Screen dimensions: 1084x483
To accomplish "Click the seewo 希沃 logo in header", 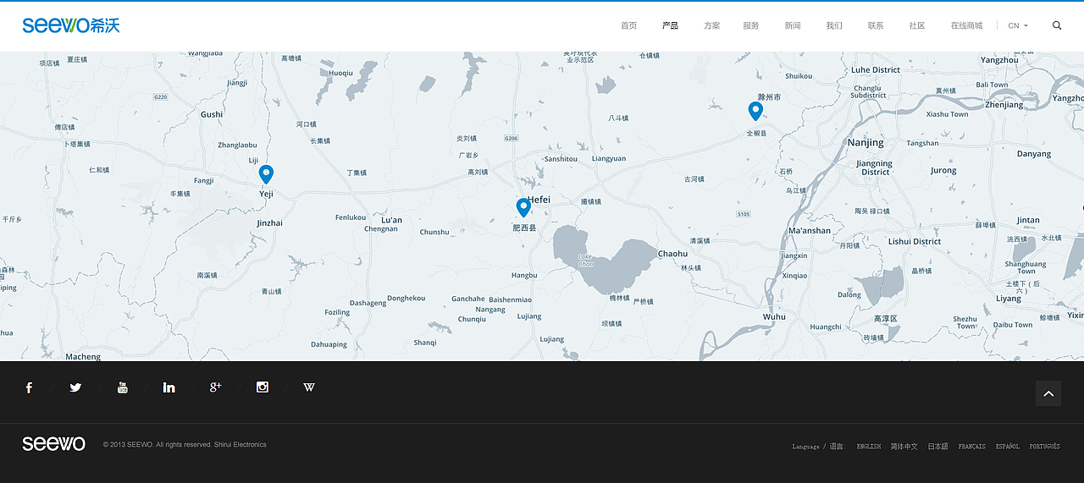I will click(71, 25).
